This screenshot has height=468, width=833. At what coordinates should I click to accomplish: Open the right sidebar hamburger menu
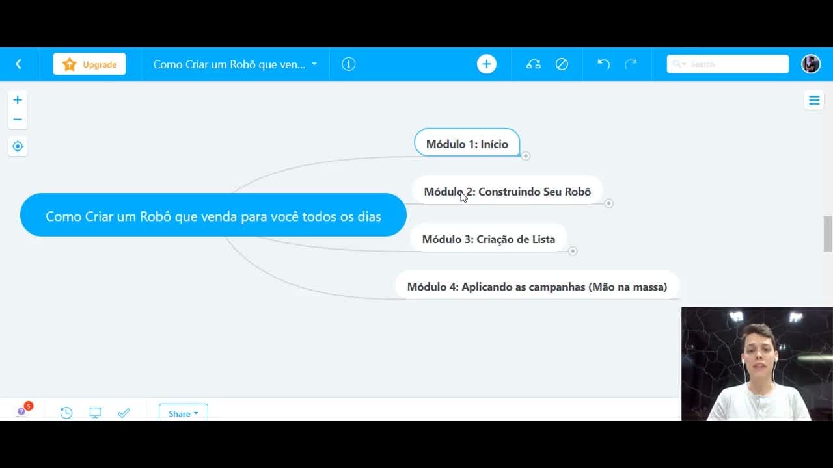(x=814, y=100)
